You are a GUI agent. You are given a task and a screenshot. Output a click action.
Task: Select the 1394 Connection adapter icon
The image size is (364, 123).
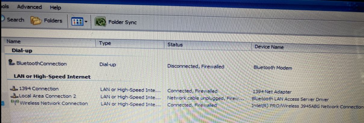click(14, 89)
